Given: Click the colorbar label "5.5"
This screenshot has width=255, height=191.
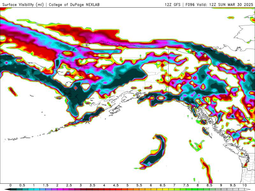Looking at the screenshot, I should pos(139,185).
